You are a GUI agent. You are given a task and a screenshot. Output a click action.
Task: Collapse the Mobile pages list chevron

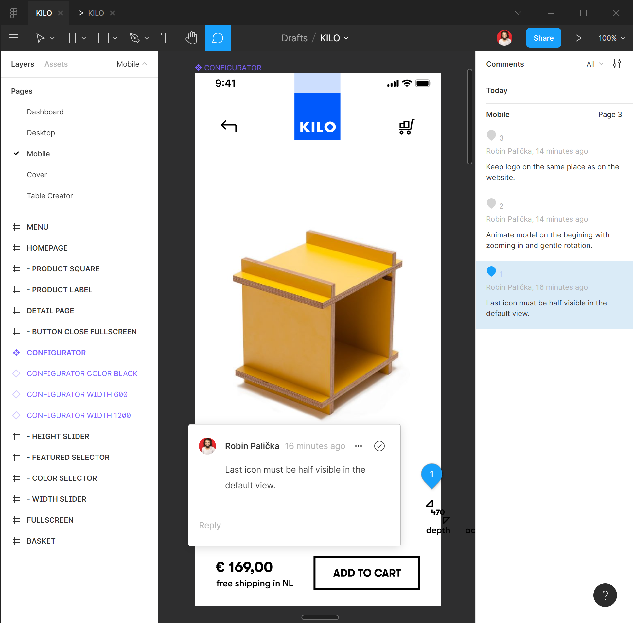[x=145, y=64]
